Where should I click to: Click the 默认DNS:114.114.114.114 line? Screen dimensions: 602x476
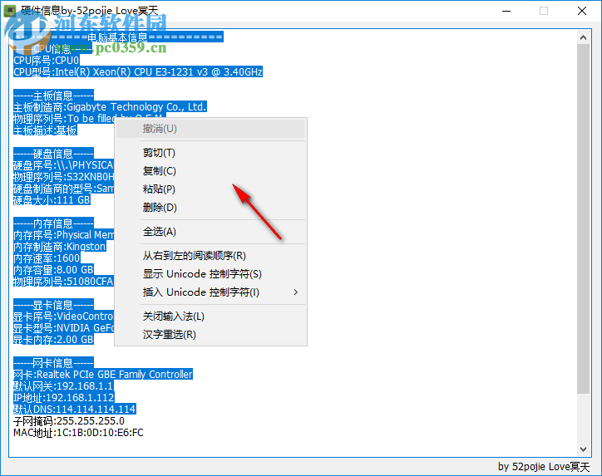point(75,409)
